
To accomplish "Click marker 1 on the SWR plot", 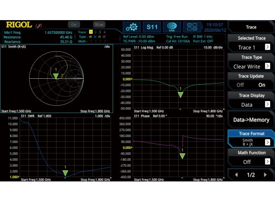I will click(x=65, y=173).
